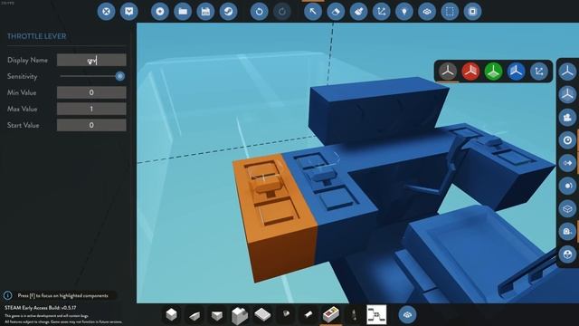The image size is (579, 326).
Task: Click the Display Name text field
Action: tap(91, 60)
